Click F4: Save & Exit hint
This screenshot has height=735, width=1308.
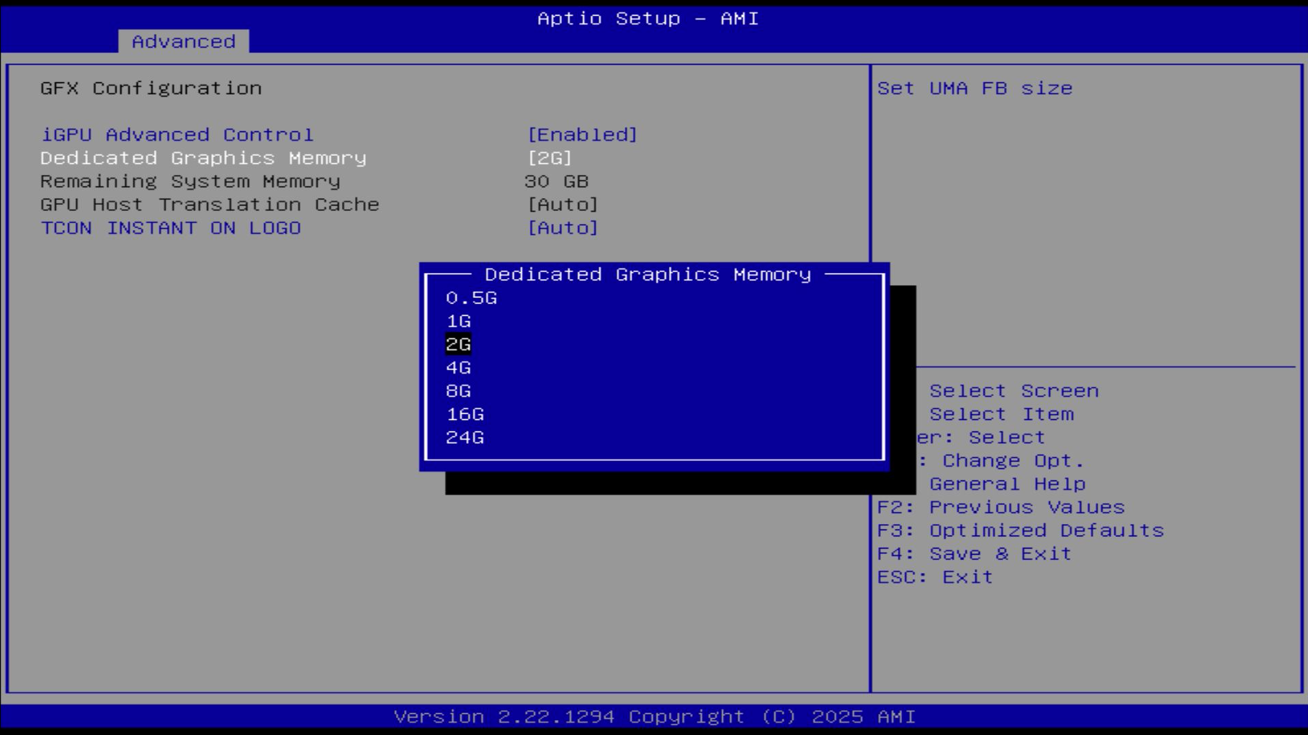974,554
